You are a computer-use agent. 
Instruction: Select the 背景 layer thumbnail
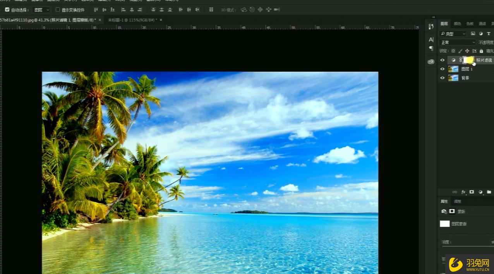453,78
